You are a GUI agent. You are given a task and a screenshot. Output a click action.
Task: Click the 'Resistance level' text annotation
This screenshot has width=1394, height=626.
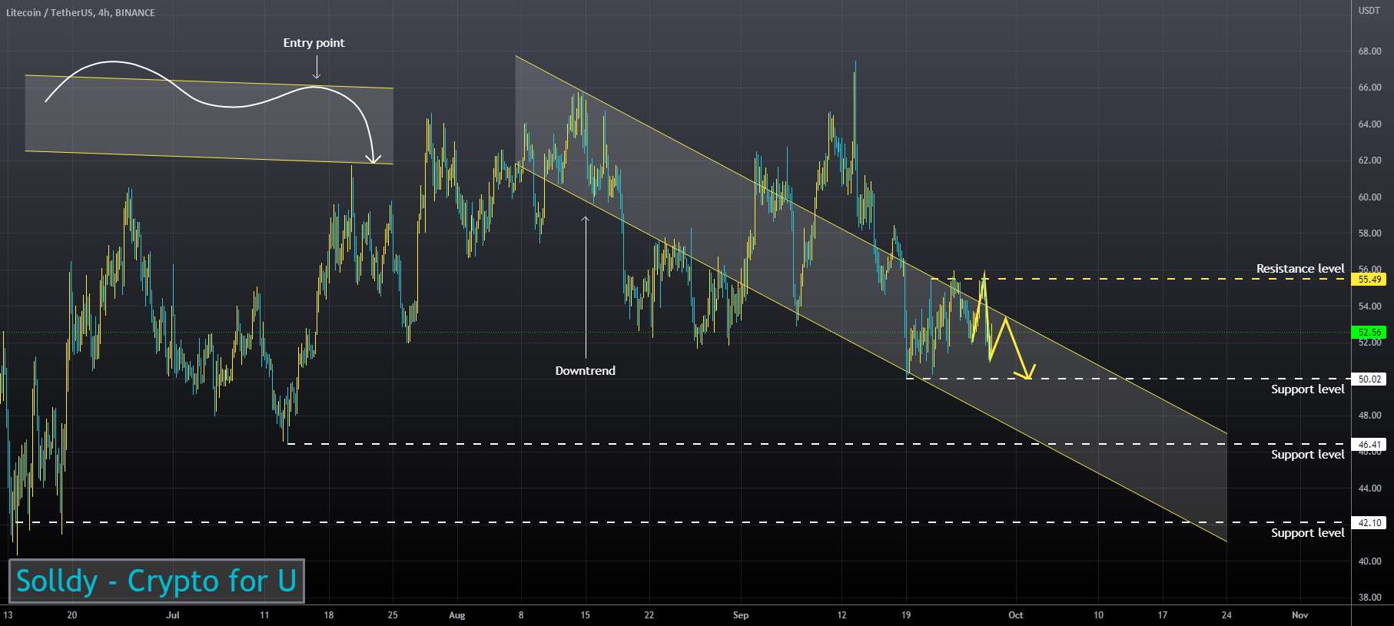tap(1300, 269)
